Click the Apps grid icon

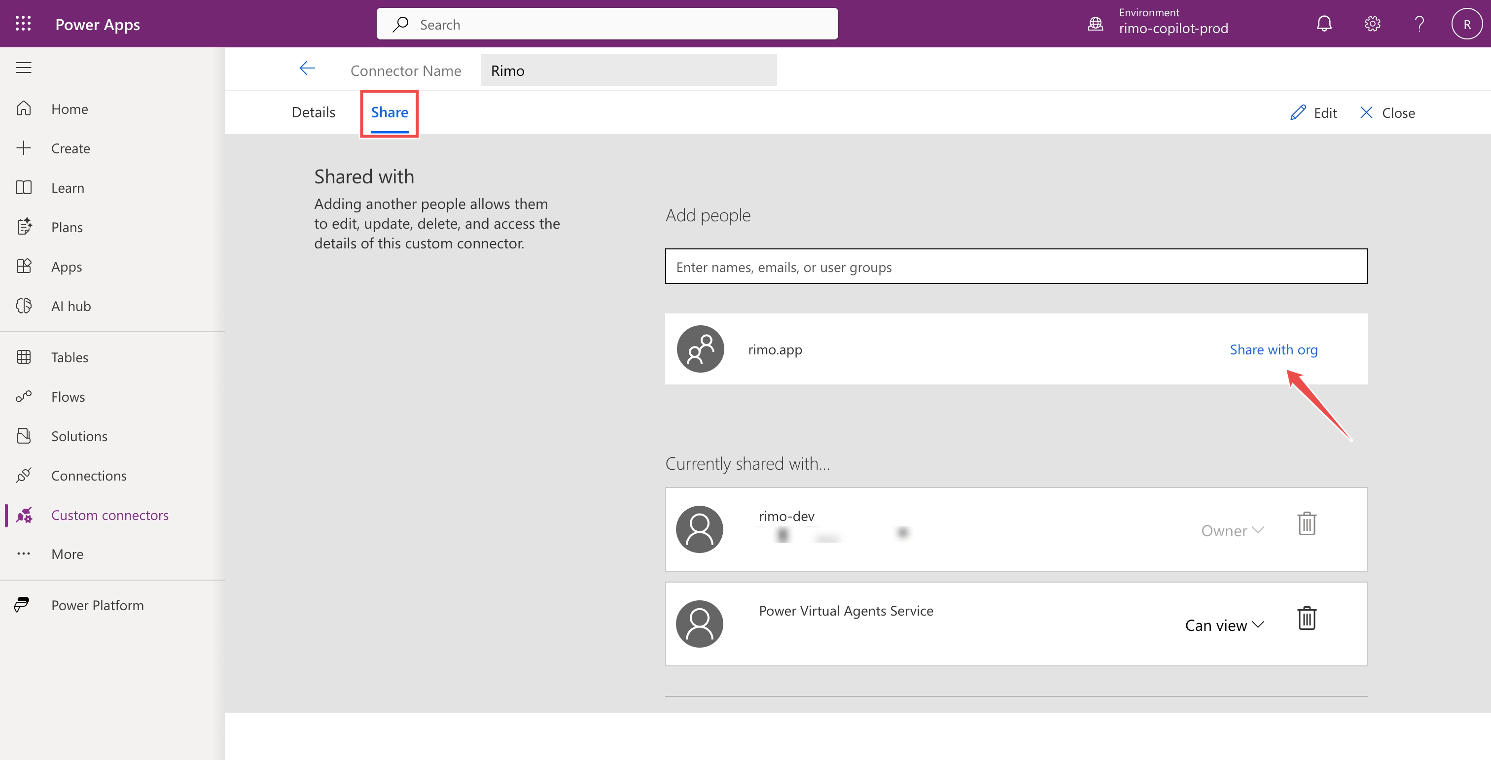click(24, 266)
